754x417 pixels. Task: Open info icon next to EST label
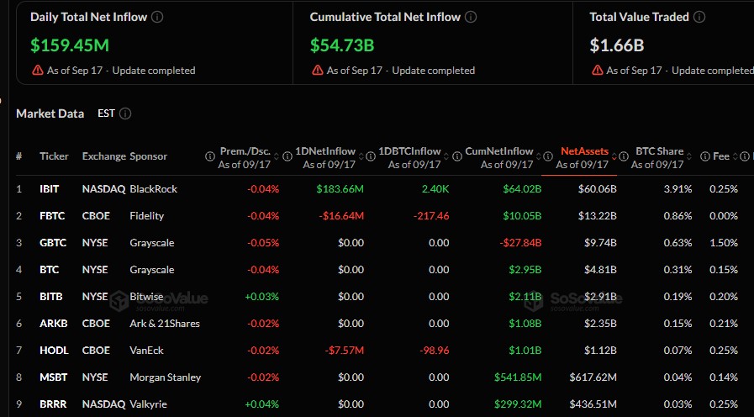click(125, 113)
